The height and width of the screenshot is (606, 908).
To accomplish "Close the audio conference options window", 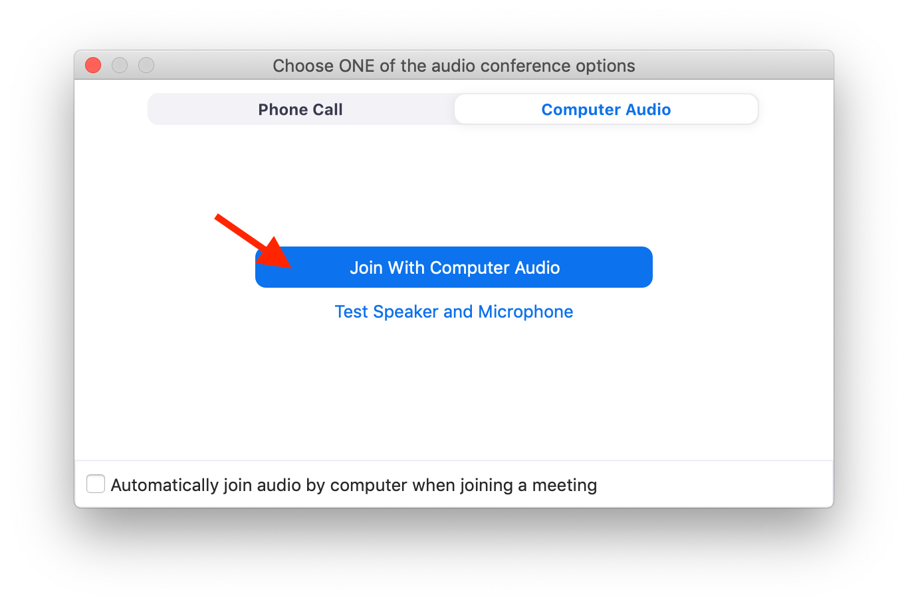I will click(93, 65).
